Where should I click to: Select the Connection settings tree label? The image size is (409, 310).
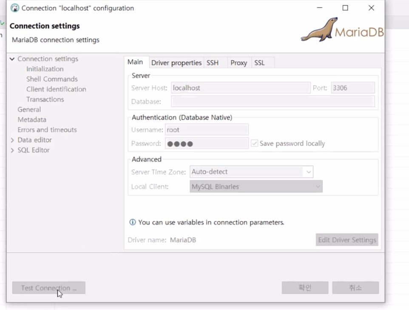[x=48, y=59]
